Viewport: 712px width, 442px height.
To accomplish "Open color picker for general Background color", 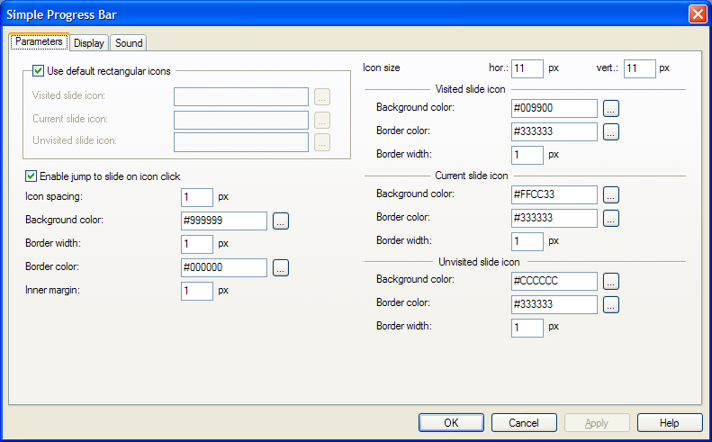I will point(280,221).
